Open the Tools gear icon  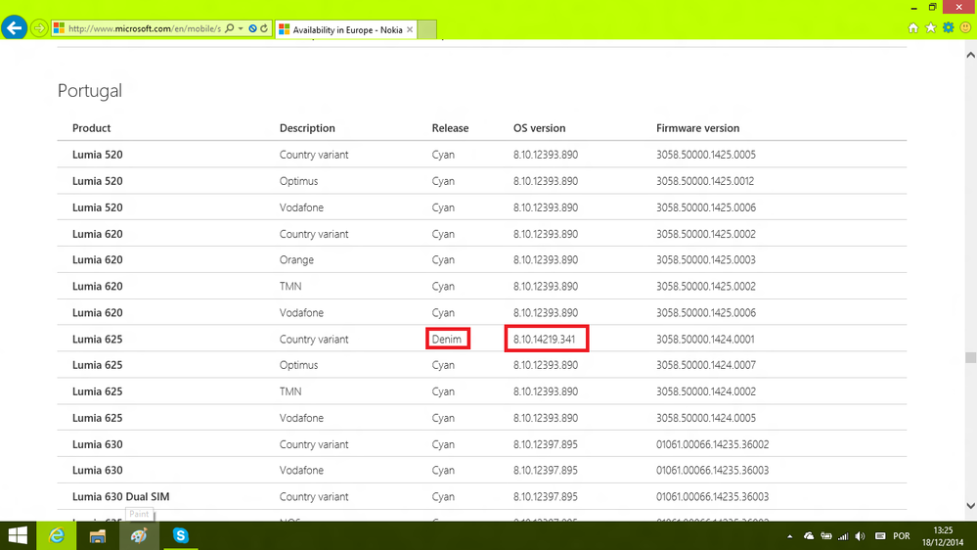[948, 28]
